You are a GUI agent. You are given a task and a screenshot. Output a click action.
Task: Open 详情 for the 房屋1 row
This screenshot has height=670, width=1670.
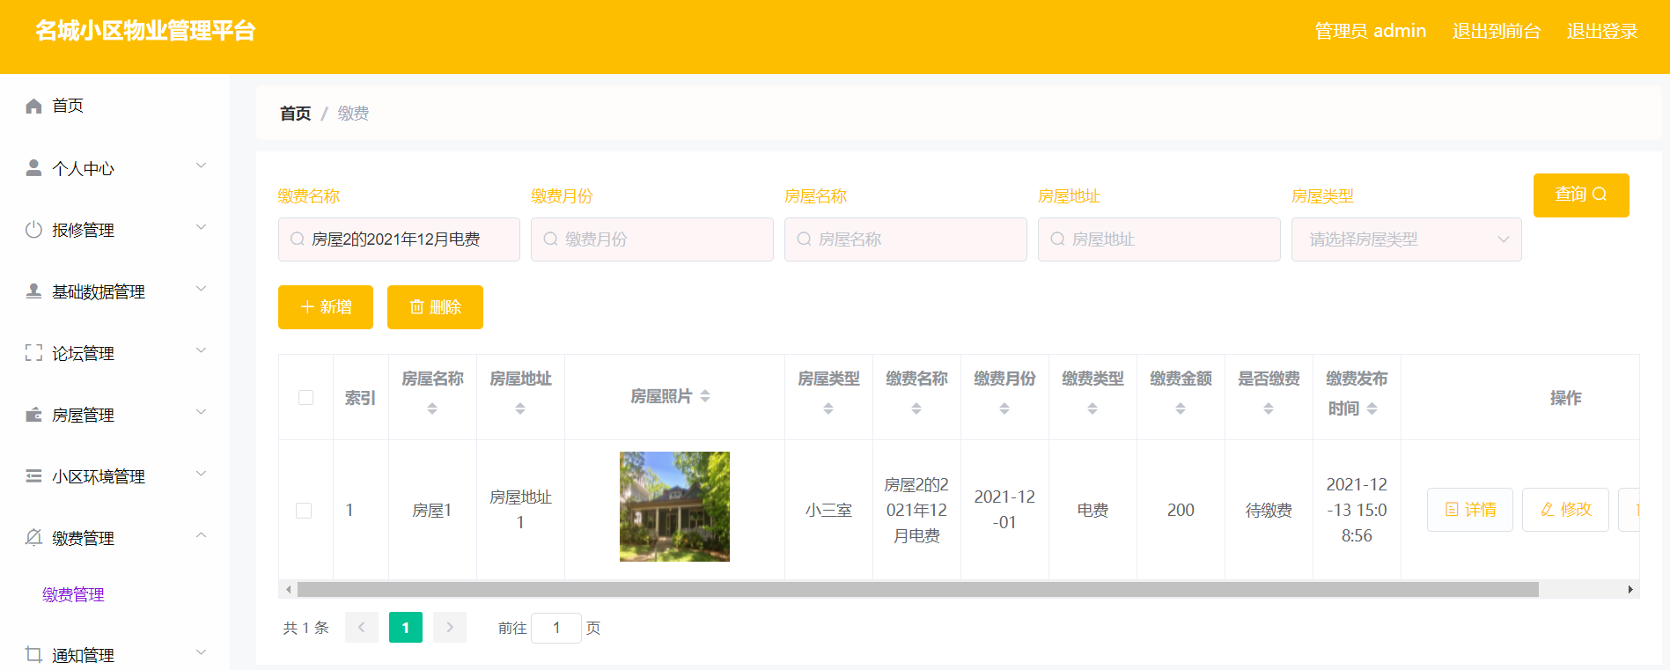click(1470, 510)
